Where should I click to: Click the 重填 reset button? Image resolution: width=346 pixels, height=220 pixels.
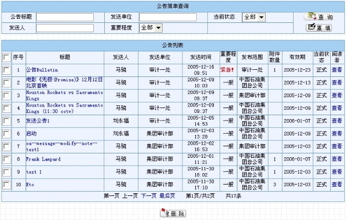click(x=319, y=27)
